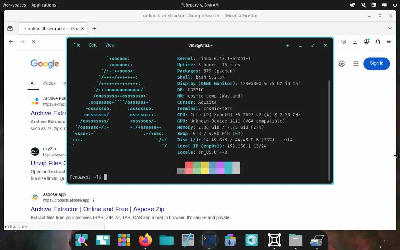The width and height of the screenshot is (400, 250).
Task: Open the Firefox extensions puzzle icon
Action: pos(377,42)
